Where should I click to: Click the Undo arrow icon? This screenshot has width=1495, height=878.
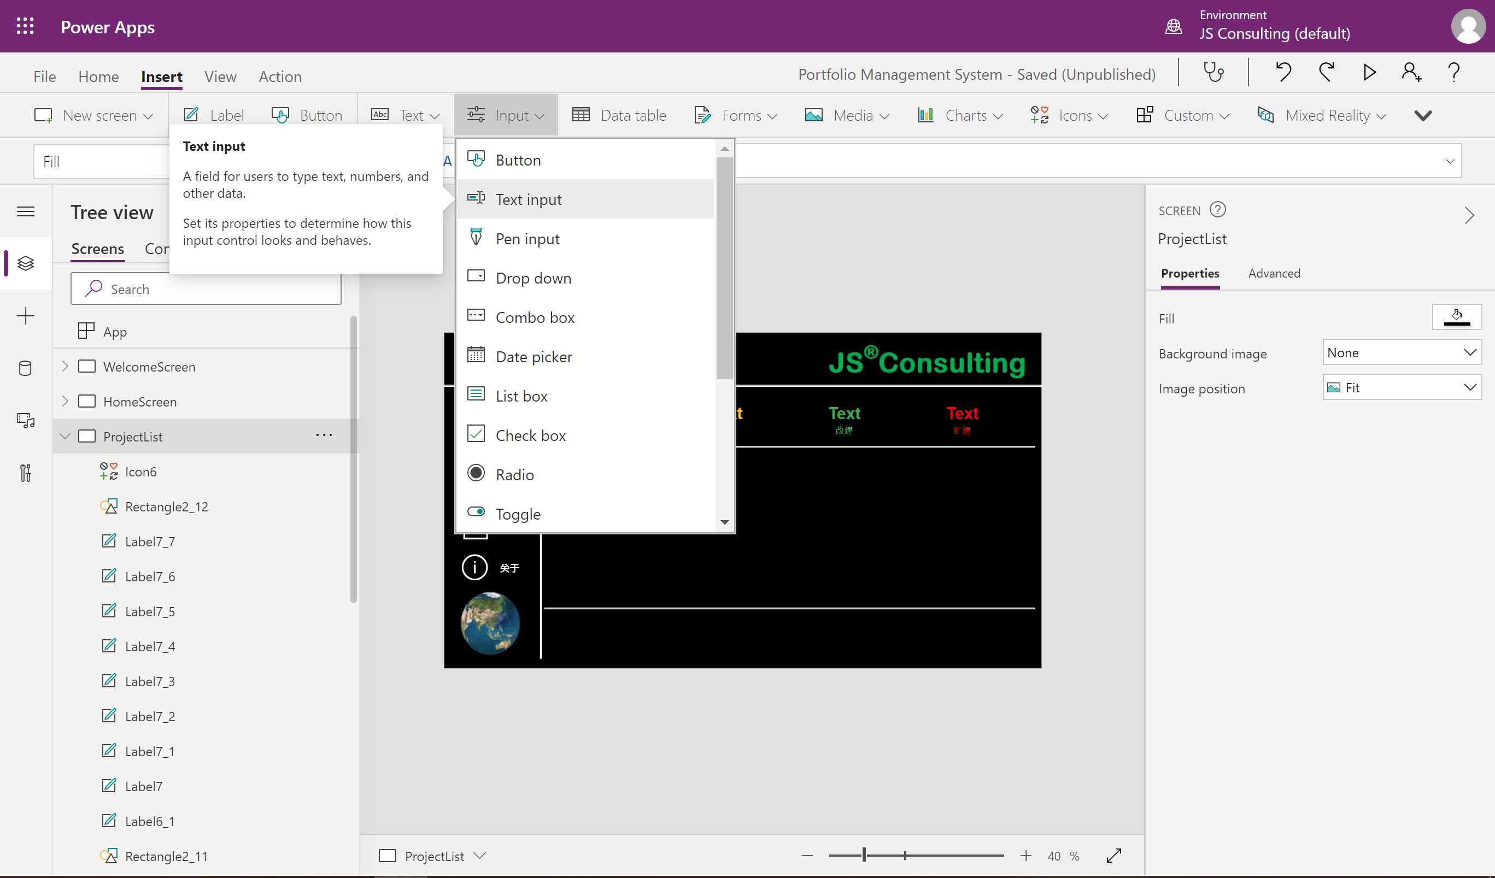point(1283,73)
